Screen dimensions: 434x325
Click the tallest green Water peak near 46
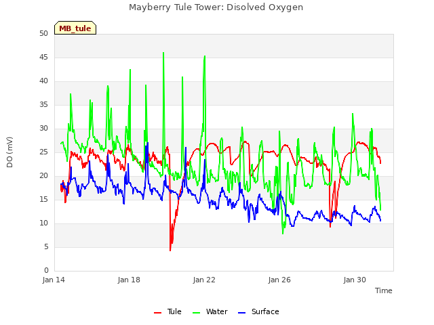coord(163,53)
